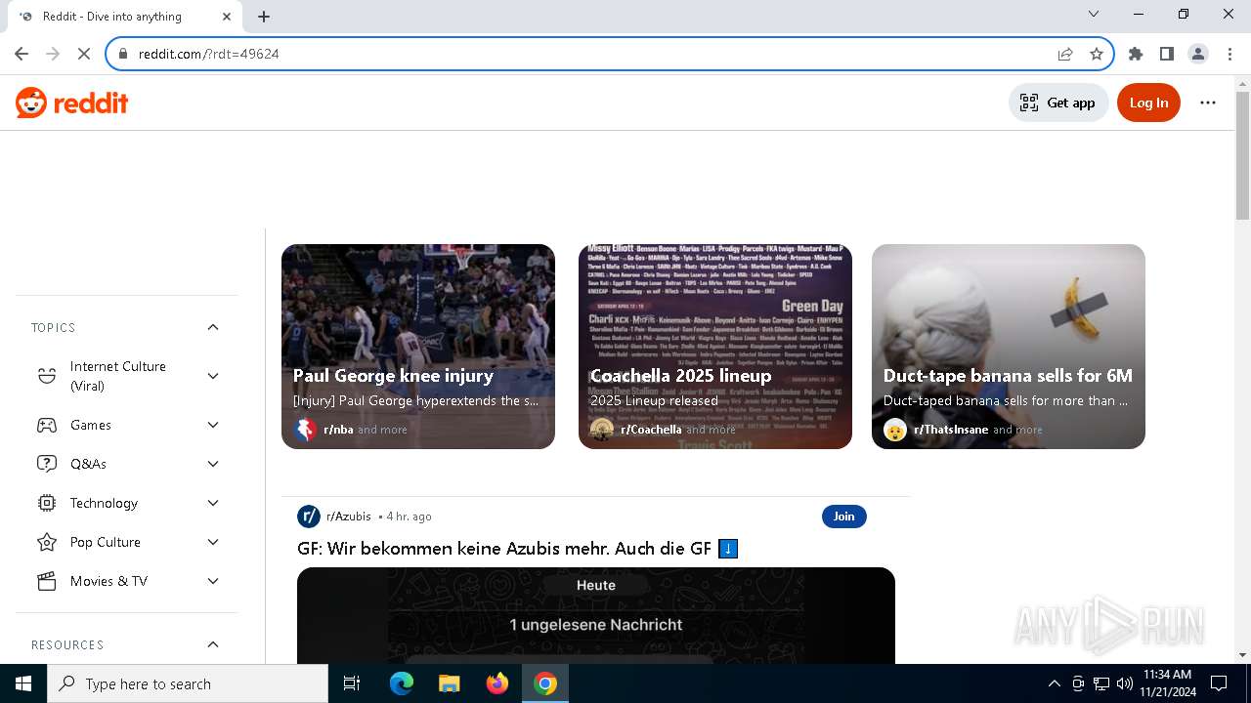This screenshot has width=1251, height=703.
Task: Open a new browser tab
Action: pos(264,17)
